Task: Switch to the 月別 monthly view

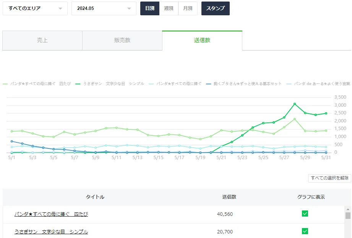Action: pyautogui.click(x=188, y=8)
